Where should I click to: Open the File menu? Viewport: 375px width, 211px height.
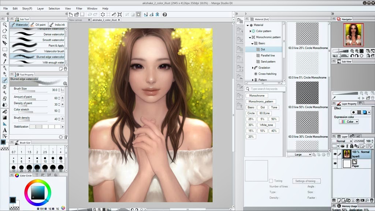[x=5, y=8]
